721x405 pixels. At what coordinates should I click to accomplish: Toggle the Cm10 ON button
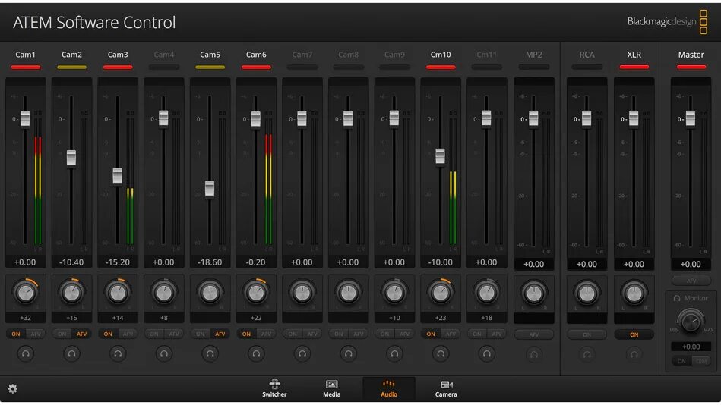(431, 334)
